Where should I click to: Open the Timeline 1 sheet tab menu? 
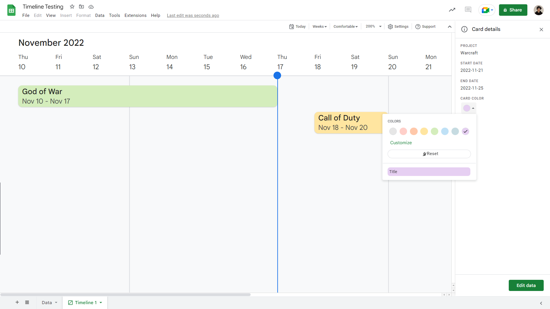click(100, 302)
